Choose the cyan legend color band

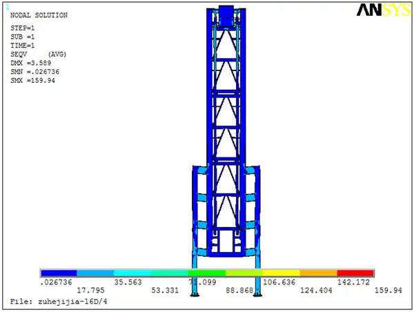[x=132, y=273]
